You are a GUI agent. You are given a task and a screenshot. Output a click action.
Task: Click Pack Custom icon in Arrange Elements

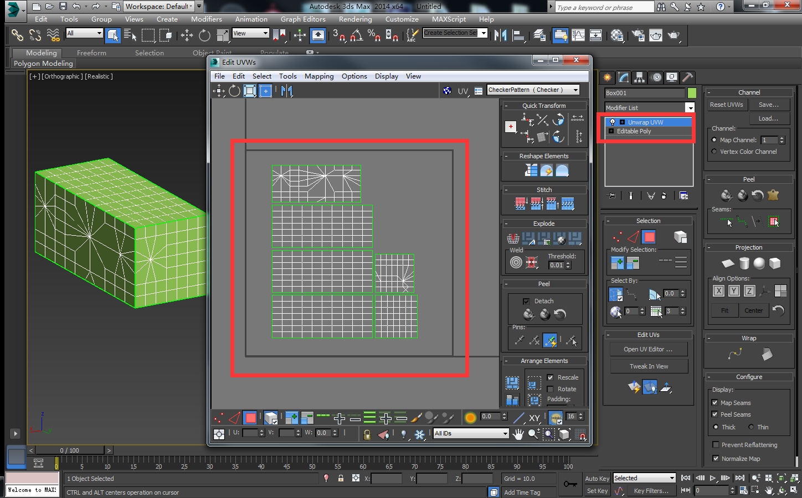[512, 382]
